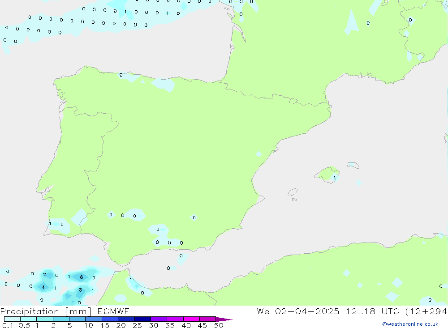
Task: Click the arrow tip above 50 mm in legend
Action: (x=224, y=319)
